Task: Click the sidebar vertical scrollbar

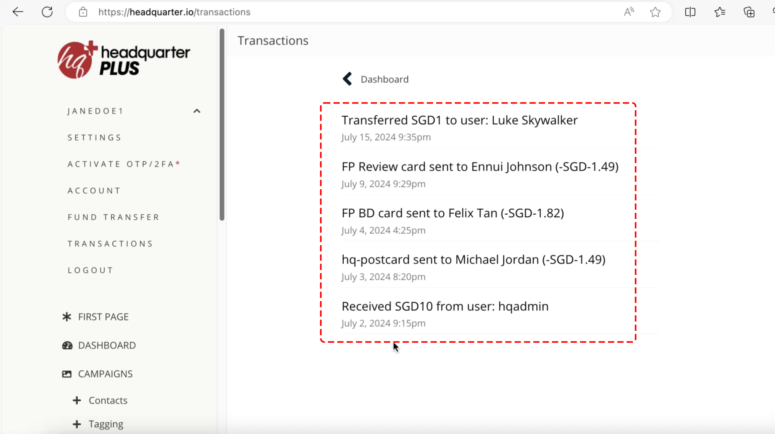Action: 222,124
